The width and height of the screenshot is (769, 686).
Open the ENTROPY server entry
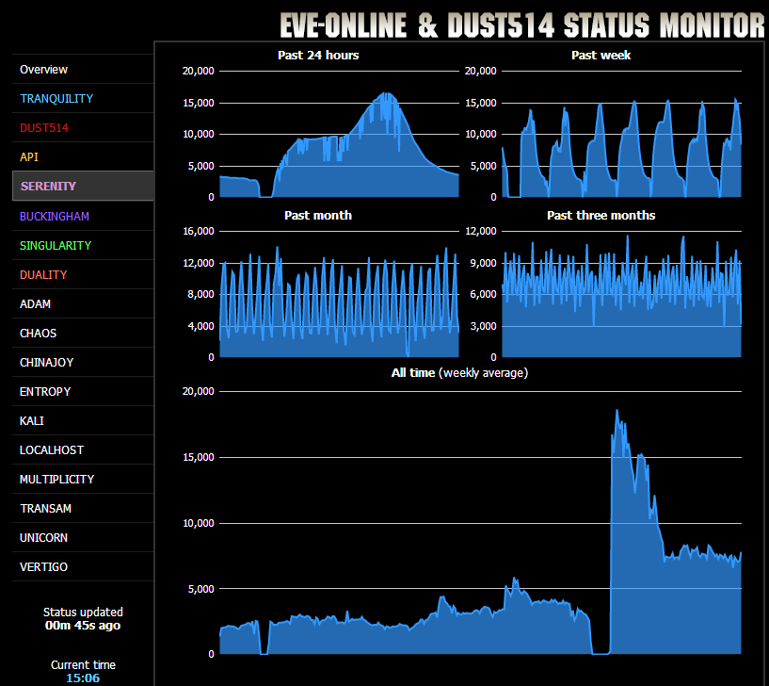83,391
